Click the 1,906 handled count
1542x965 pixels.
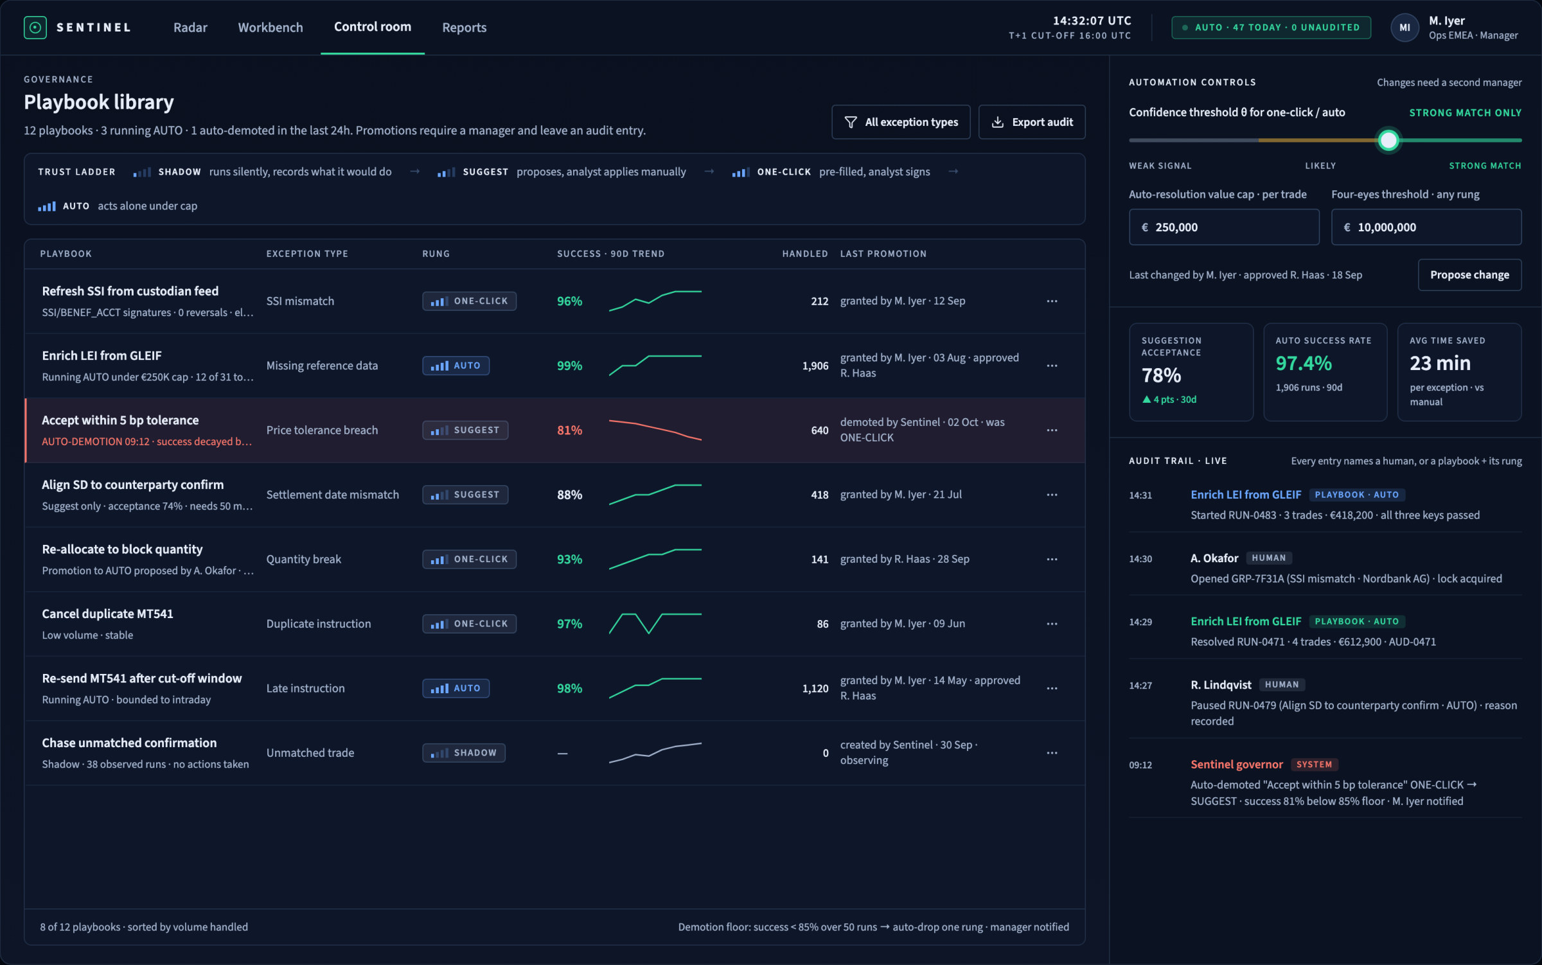pyautogui.click(x=815, y=366)
